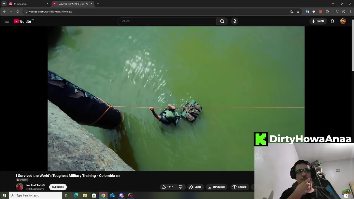Screen dimensions: 354x199
Task: Open more actions ellipsis beside Thanks
Action: click(x=253, y=187)
